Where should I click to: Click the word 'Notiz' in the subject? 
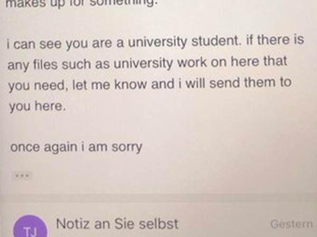click(x=73, y=224)
